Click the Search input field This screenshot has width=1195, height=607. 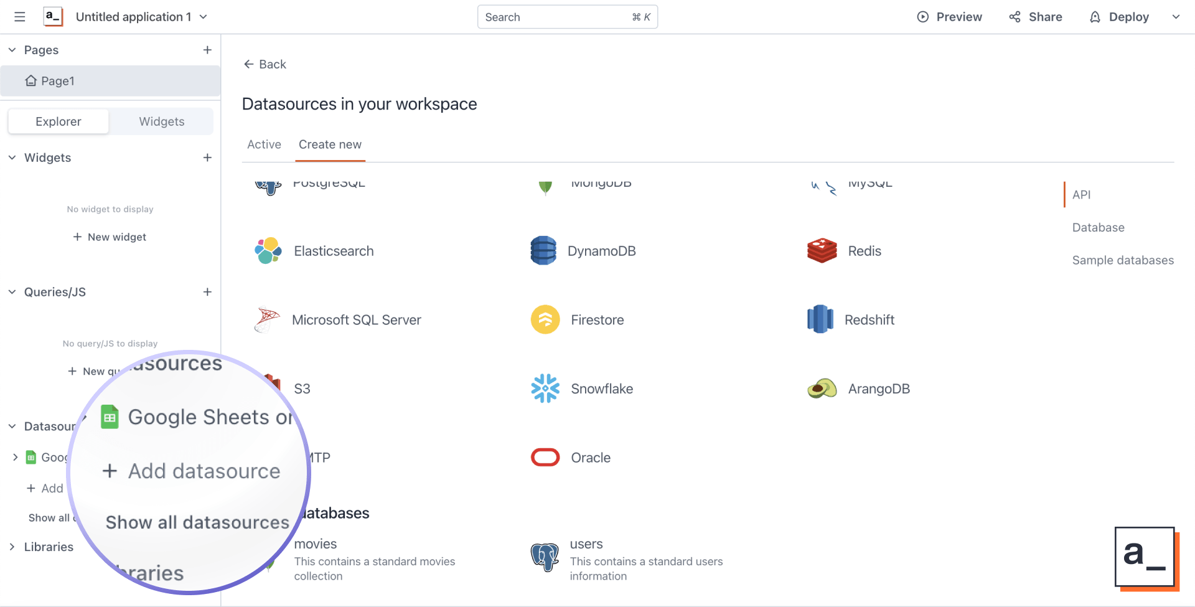567,17
